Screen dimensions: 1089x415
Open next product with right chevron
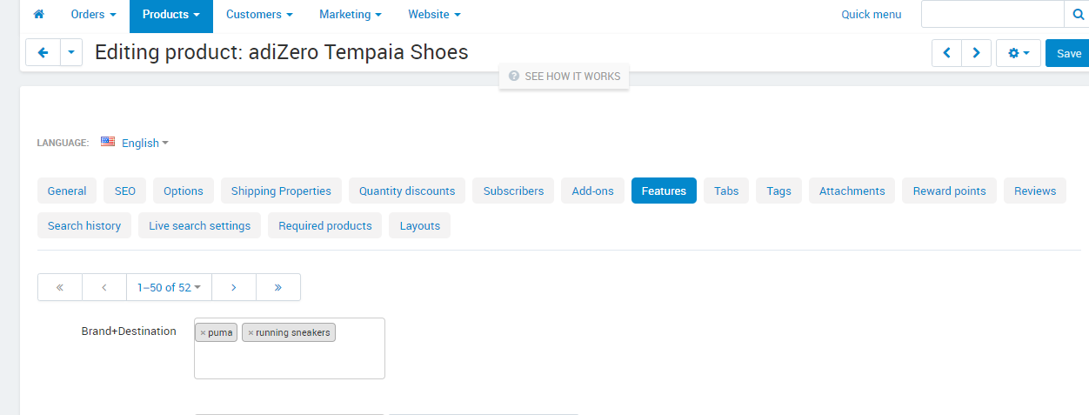[976, 53]
